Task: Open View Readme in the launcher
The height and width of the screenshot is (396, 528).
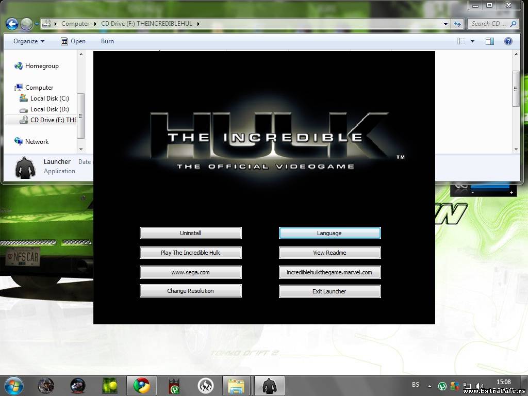Action: tap(329, 253)
